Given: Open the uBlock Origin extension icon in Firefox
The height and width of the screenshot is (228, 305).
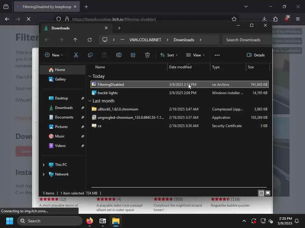Looking at the screenshot, I should coord(287,19).
